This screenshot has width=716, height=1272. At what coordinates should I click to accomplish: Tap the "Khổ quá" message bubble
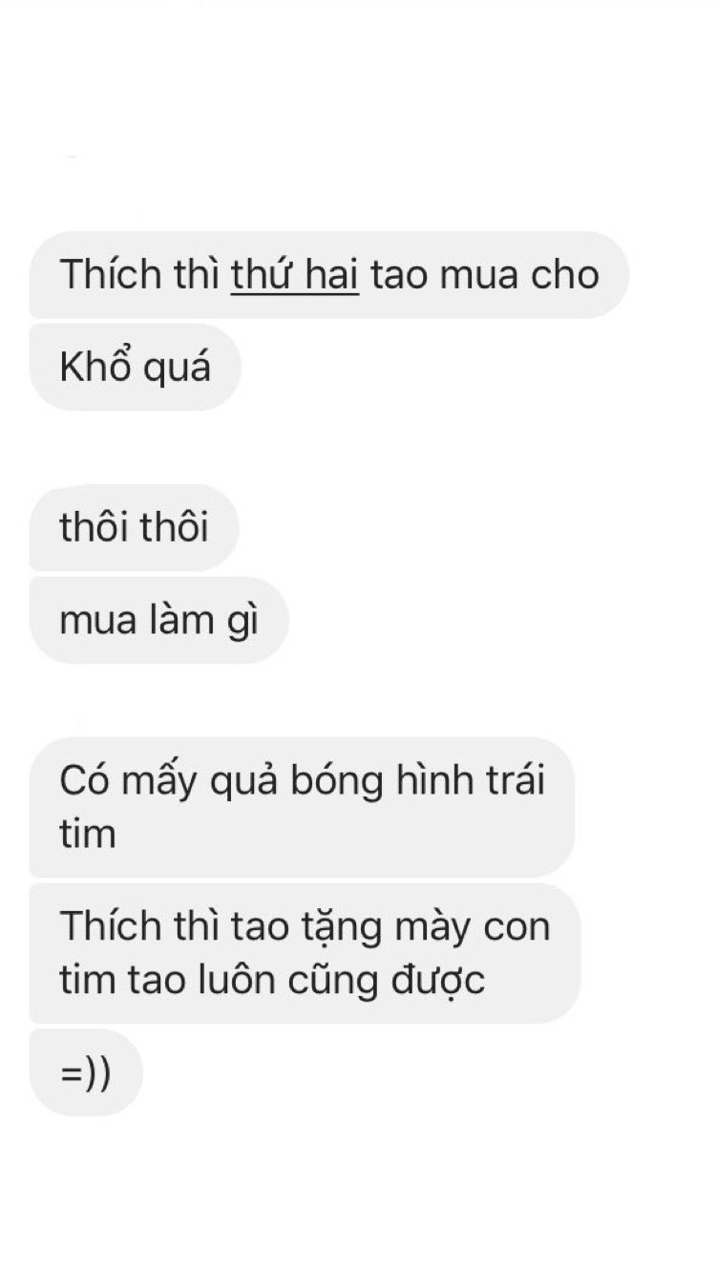tap(136, 368)
